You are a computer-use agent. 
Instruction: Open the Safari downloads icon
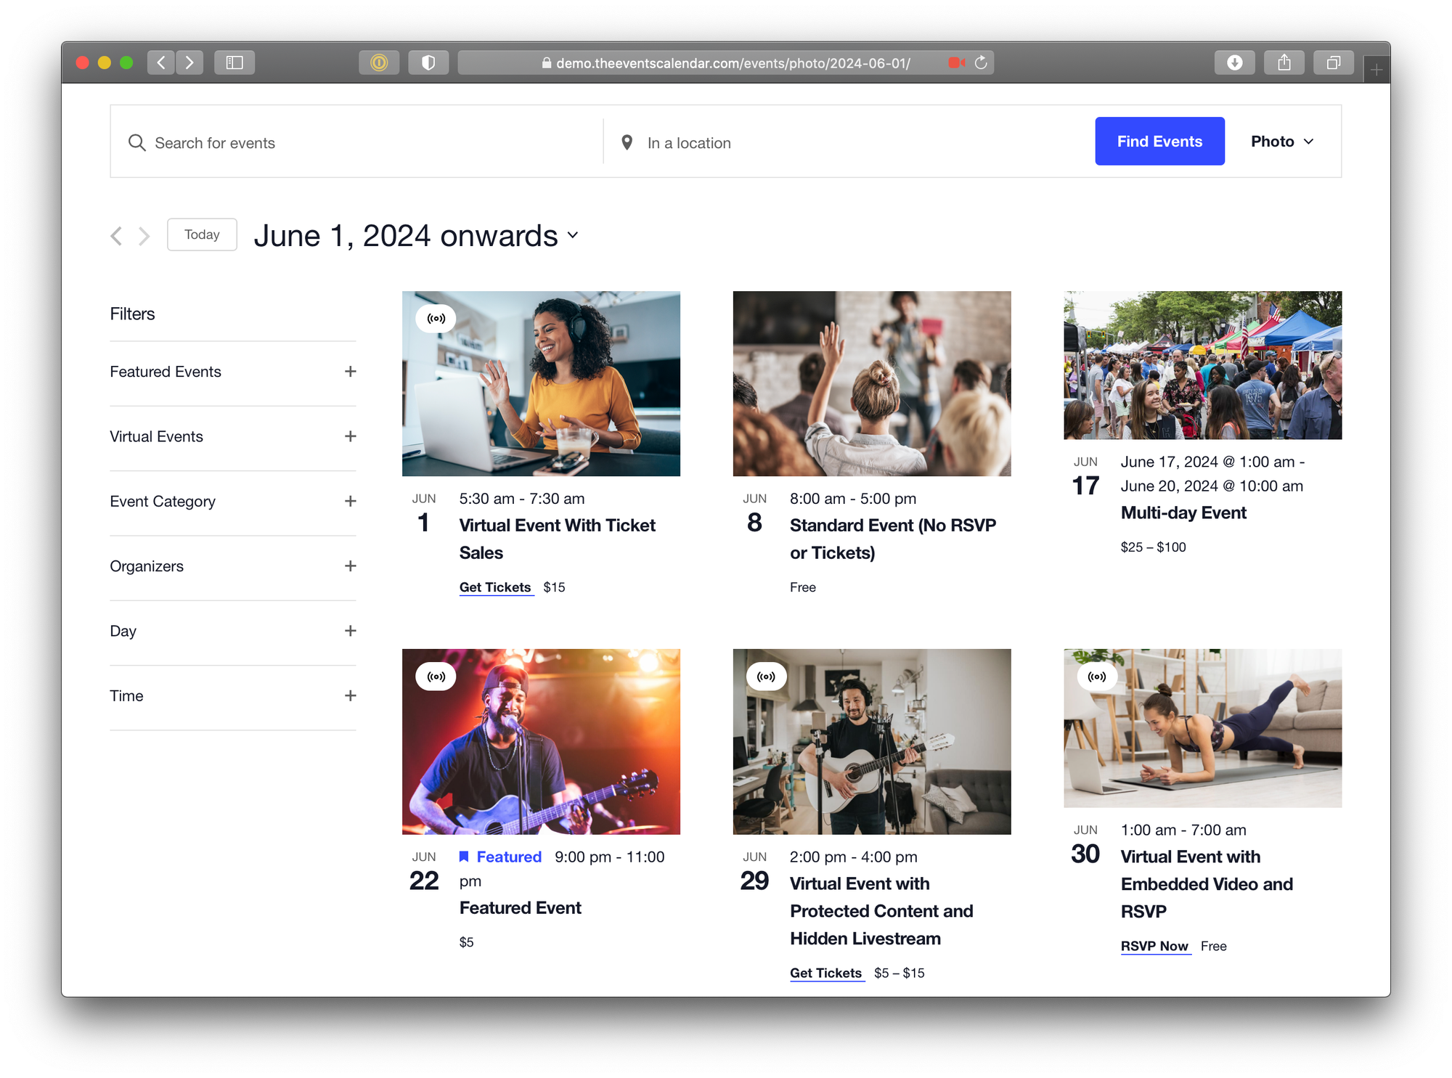(1234, 63)
